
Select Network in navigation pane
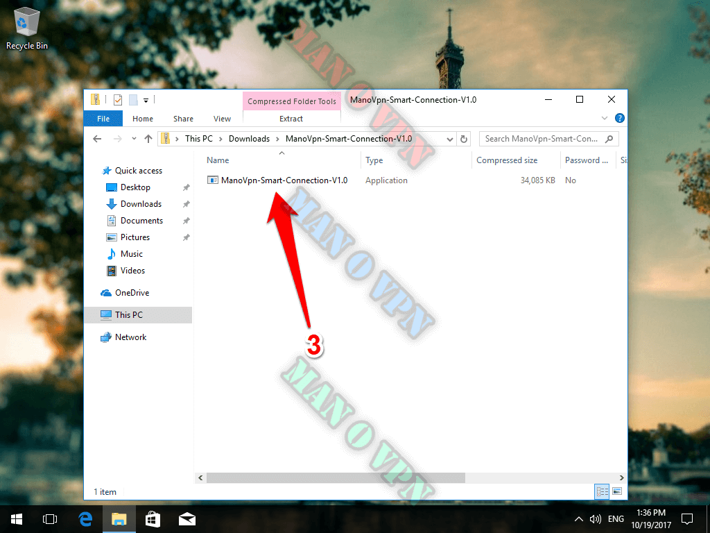pyautogui.click(x=130, y=337)
